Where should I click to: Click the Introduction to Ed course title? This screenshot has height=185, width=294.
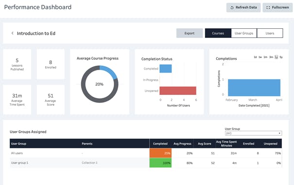(36, 34)
